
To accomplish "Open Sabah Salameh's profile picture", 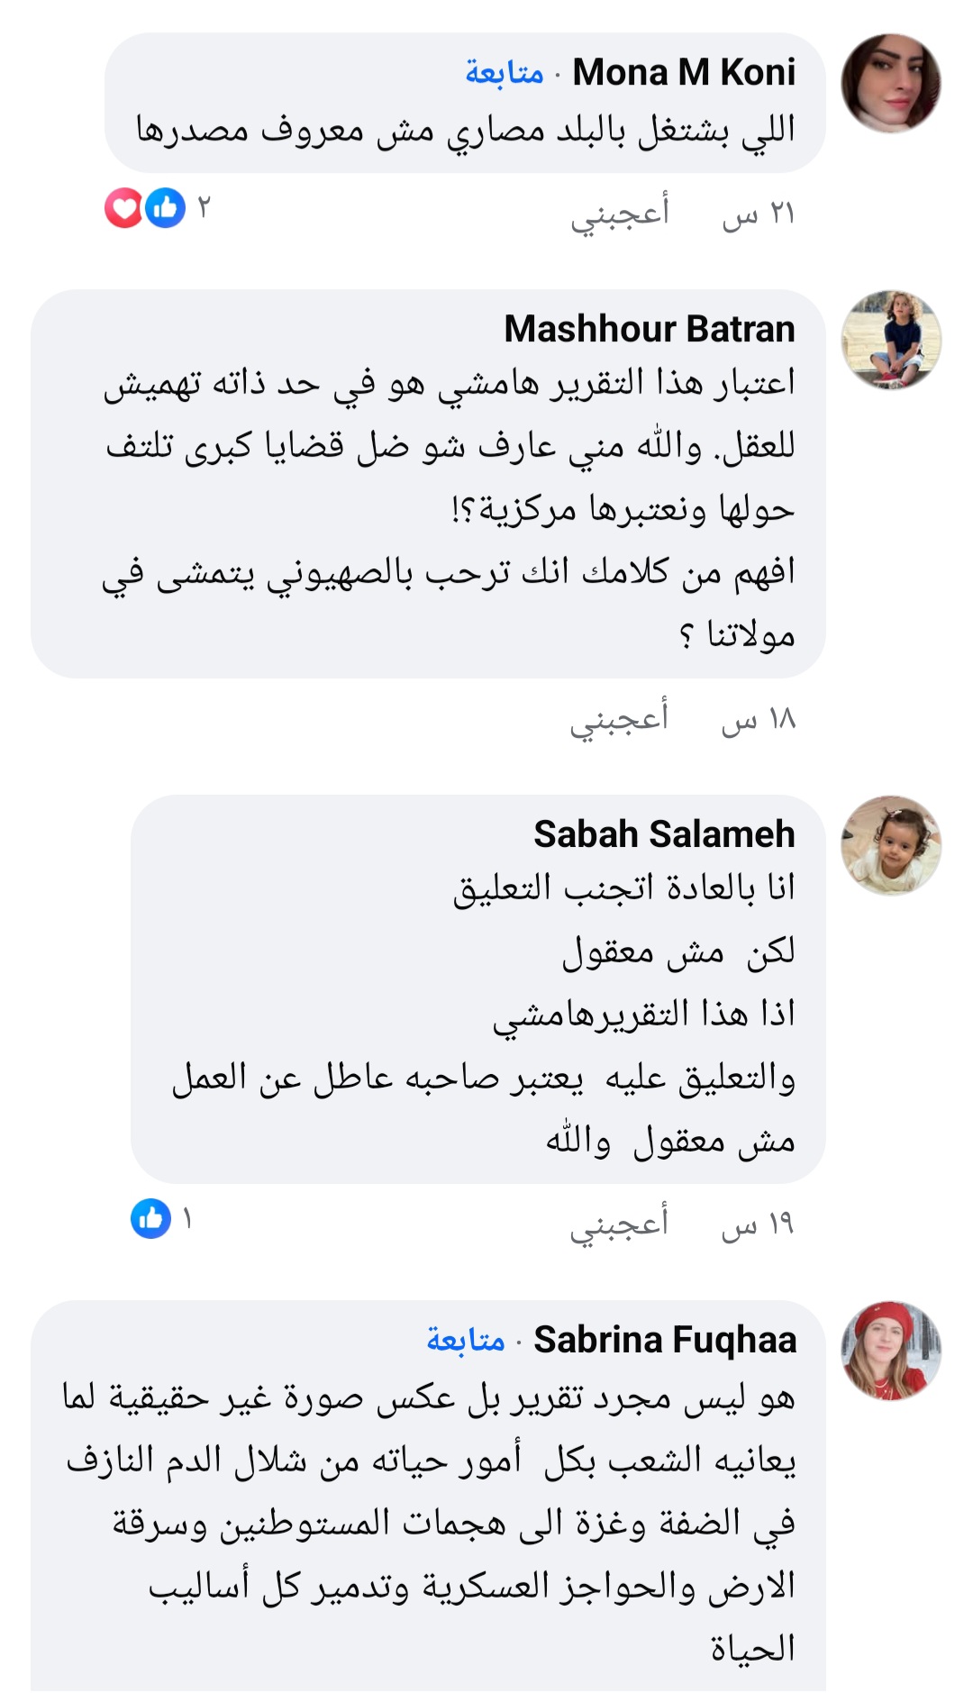I will (x=890, y=845).
